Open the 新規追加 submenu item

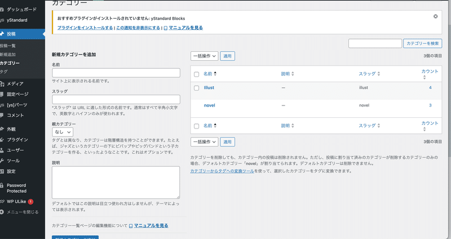[x=8, y=54]
